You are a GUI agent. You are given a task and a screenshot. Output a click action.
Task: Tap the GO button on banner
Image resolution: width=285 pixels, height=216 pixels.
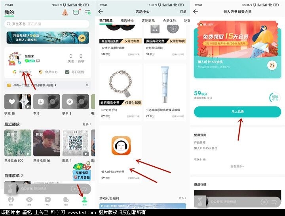(x=82, y=38)
